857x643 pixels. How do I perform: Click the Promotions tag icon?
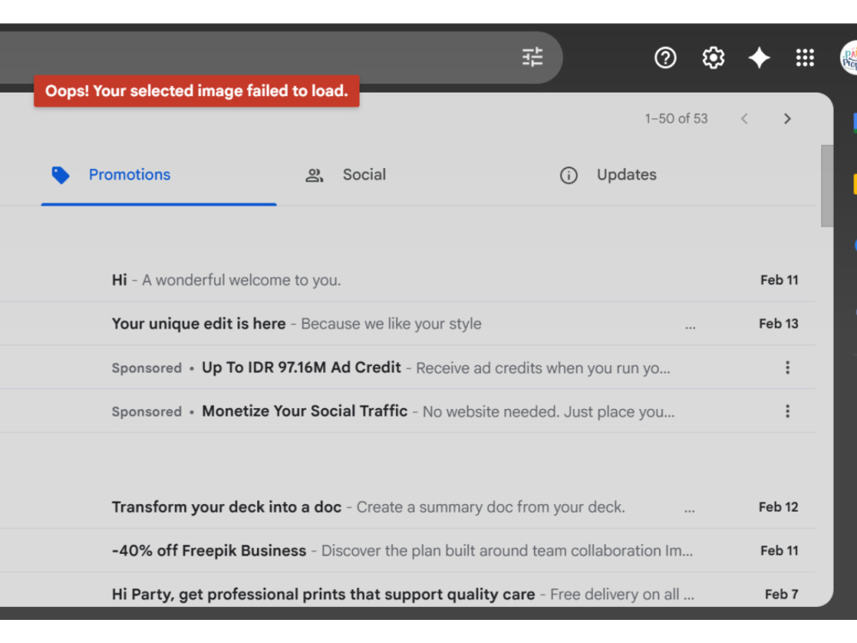60,175
